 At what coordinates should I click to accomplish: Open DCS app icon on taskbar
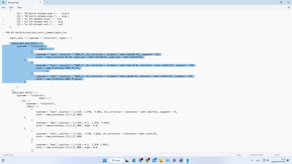(x=181, y=160)
